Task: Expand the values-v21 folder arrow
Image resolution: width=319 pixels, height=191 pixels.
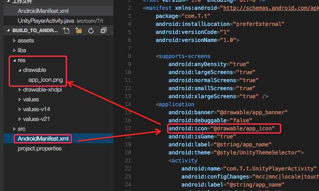Action: (20, 119)
